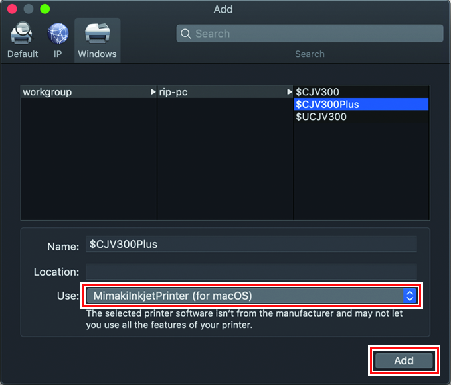
Task: Click the magnifying glass search icon
Action: 186,34
